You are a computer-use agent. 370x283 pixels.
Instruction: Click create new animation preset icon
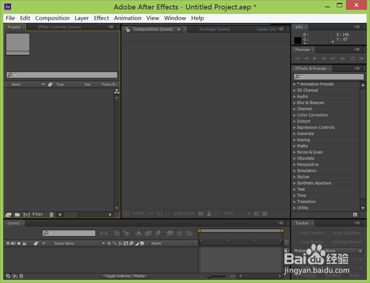tap(355, 214)
